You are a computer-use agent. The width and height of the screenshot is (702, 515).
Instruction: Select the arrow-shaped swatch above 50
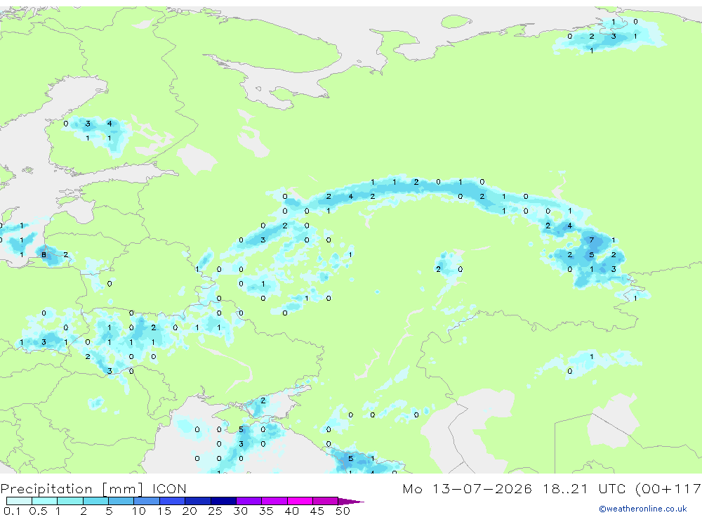click(351, 501)
